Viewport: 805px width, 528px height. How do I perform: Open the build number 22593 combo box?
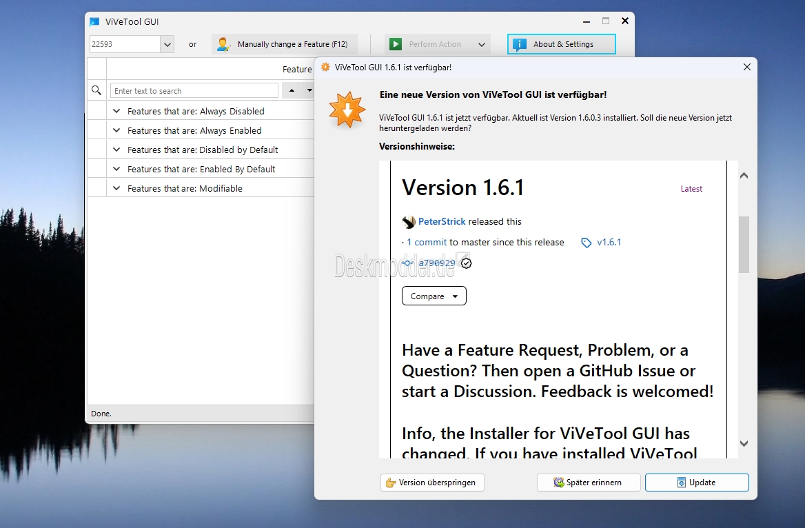pos(132,44)
